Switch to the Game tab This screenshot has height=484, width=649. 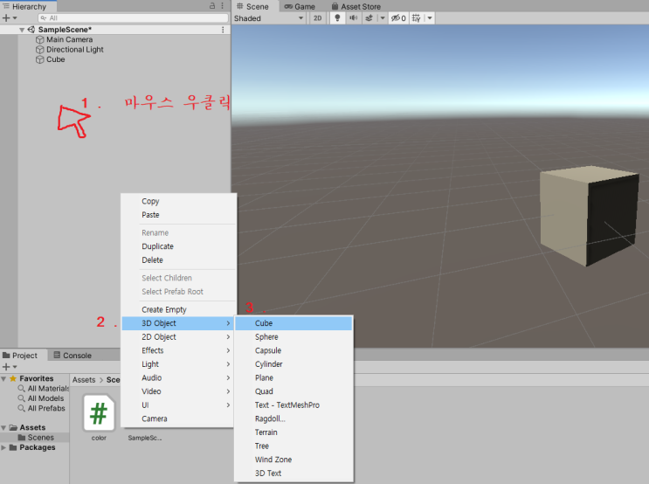click(300, 7)
